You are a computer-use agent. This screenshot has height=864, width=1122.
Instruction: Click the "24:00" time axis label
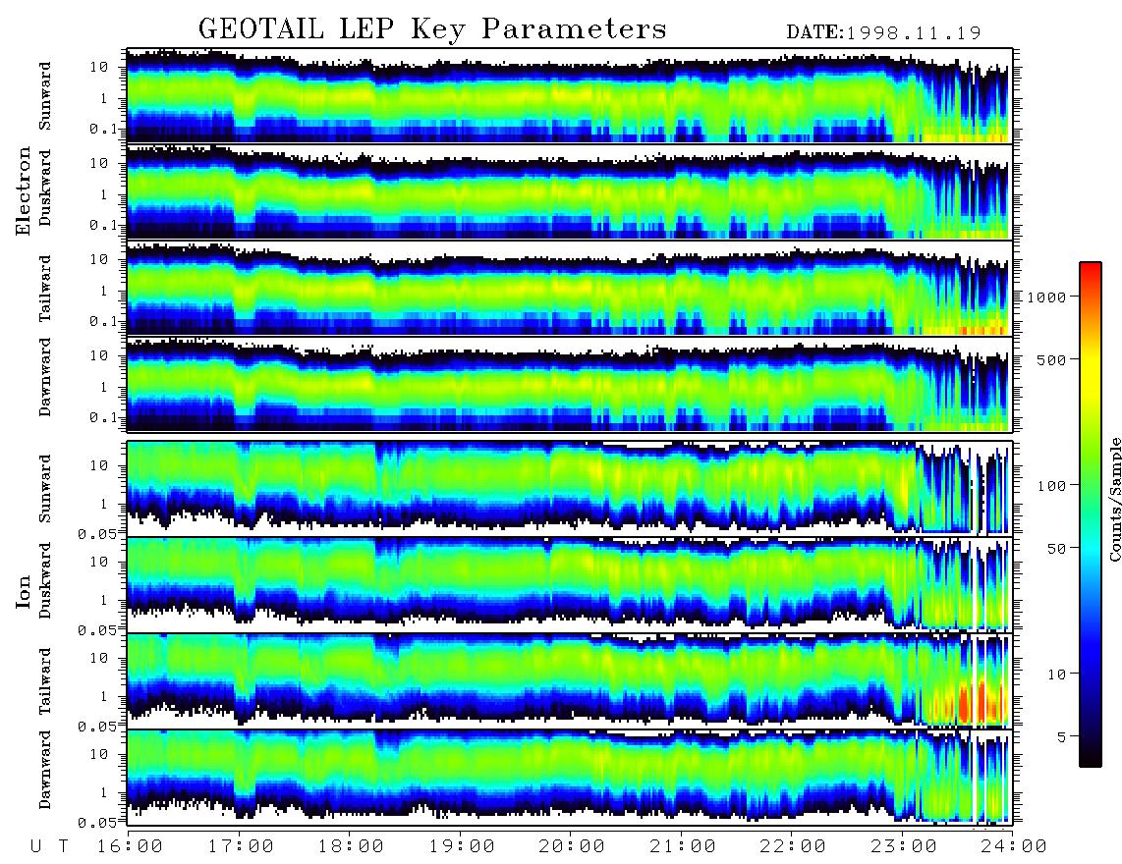(1015, 847)
